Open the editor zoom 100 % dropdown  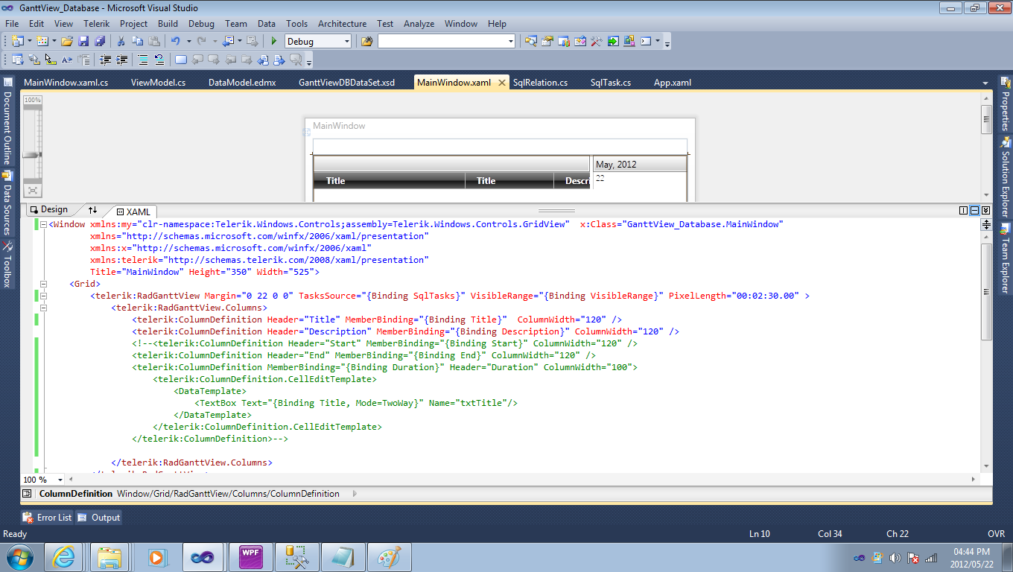pyautogui.click(x=60, y=480)
